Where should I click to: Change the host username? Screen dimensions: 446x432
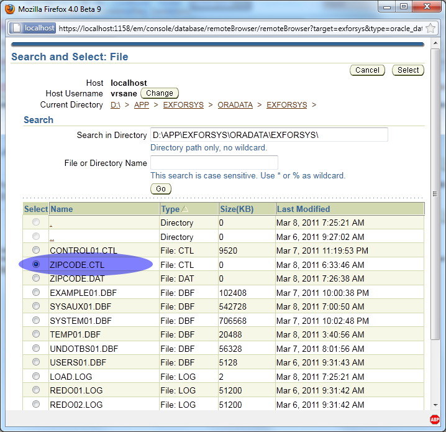pos(160,93)
